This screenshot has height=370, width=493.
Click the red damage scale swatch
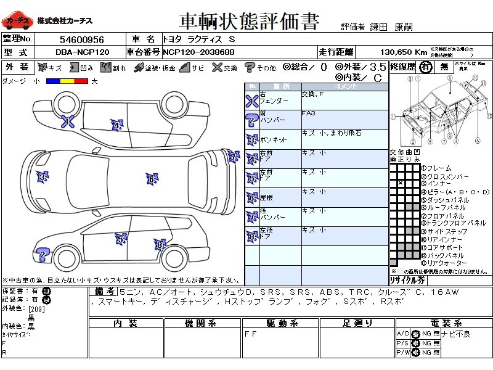[81, 81]
